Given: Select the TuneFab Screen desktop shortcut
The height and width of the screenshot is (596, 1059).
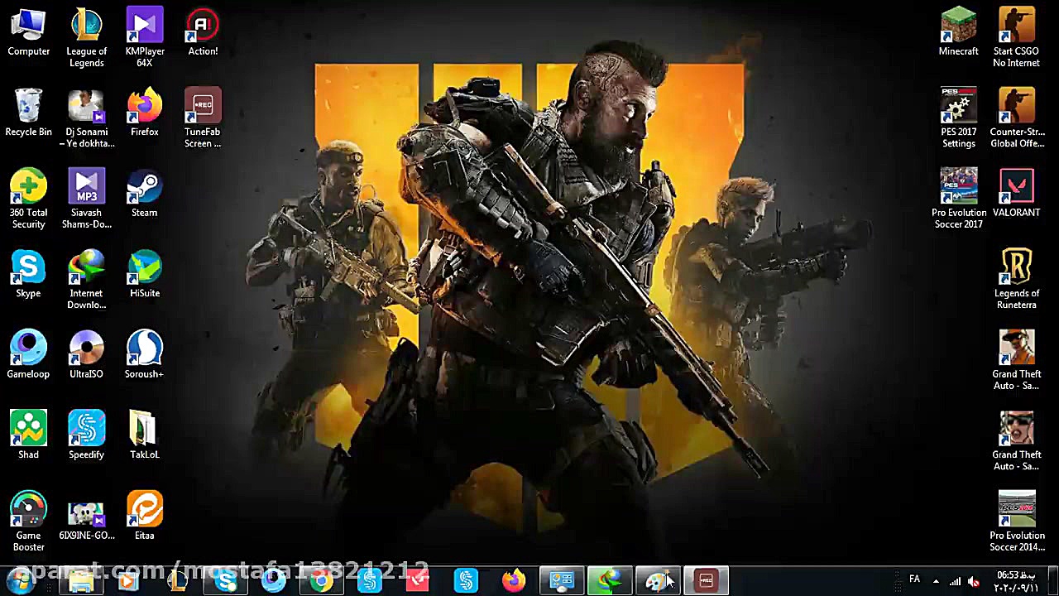Looking at the screenshot, I should [x=203, y=118].
